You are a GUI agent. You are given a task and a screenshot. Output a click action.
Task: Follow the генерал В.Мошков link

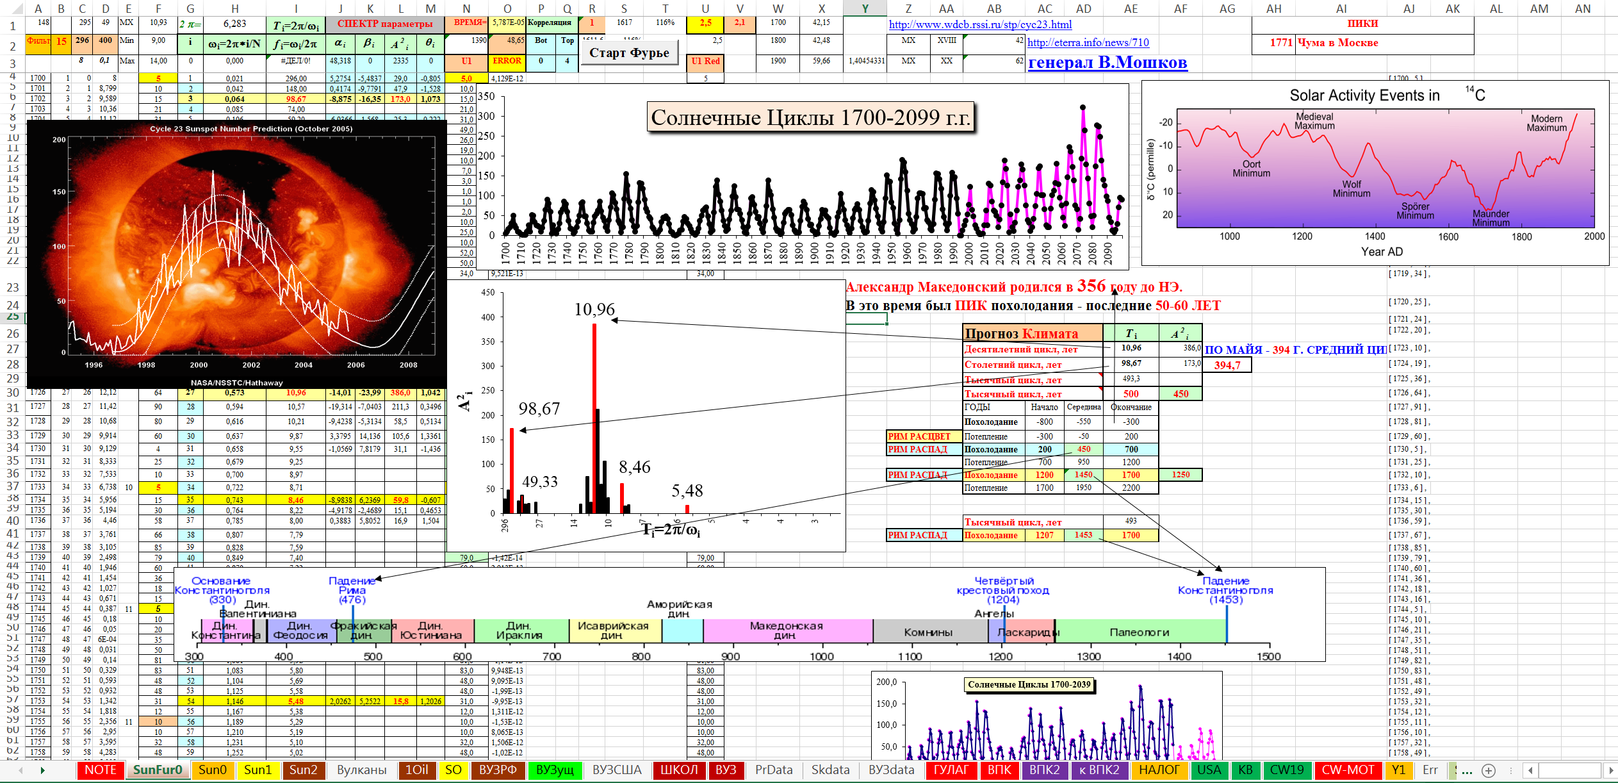[x=1107, y=62]
